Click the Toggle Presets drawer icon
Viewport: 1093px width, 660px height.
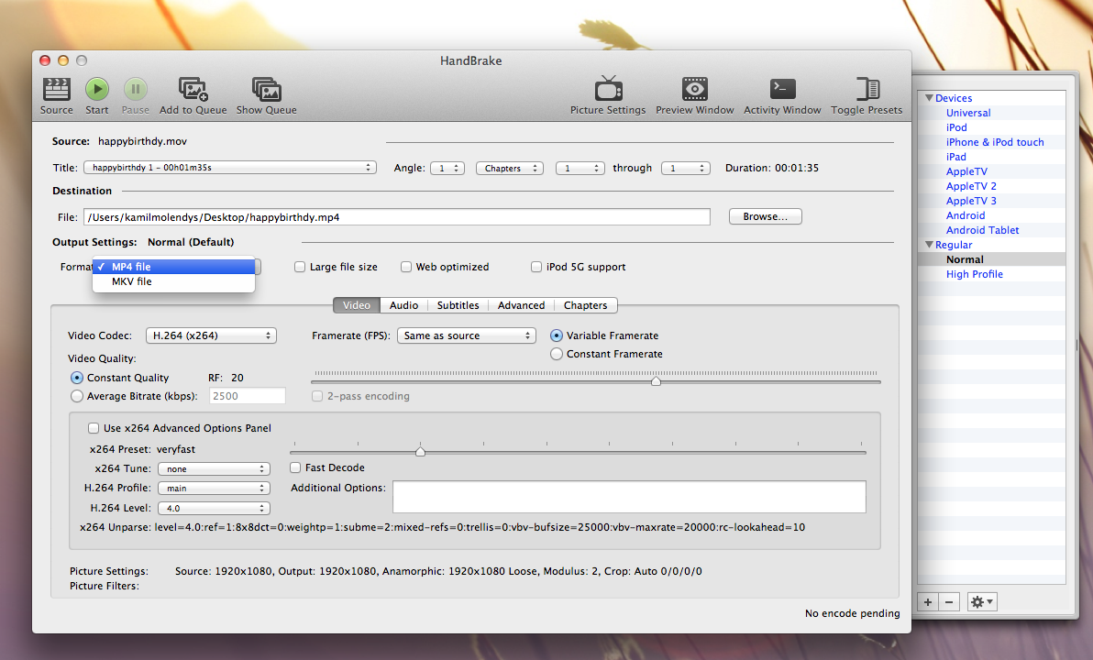pyautogui.click(x=867, y=89)
